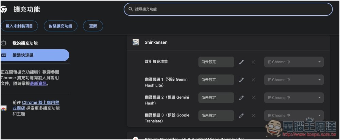This screenshot has height=140, width=340.
Task: Click 翻譯預設 2 (預設 Gemini Flash) label
Action: (x=167, y=100)
